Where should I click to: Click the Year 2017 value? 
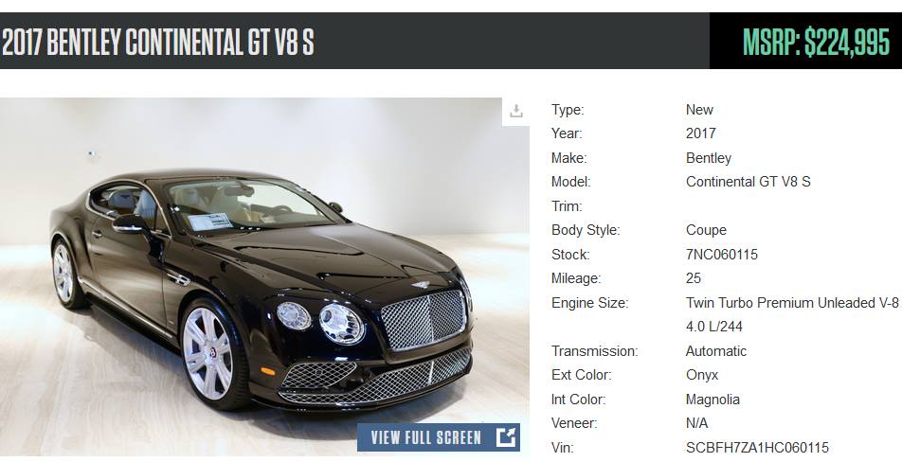(701, 133)
